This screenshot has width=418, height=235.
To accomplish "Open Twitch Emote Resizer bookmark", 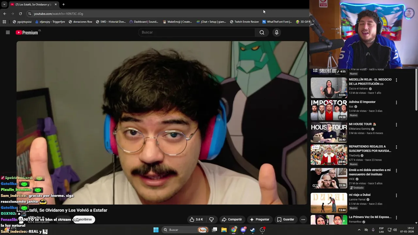I will 244,22.
